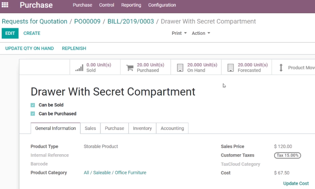This screenshot has height=189, width=315.
Task: Open the Reporting menu
Action: 131,5
